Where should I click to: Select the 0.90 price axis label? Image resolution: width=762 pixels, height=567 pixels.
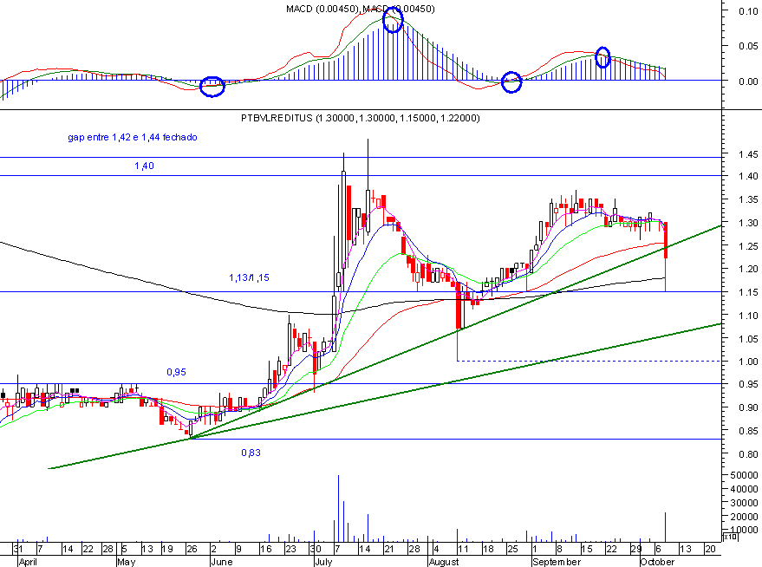click(748, 407)
